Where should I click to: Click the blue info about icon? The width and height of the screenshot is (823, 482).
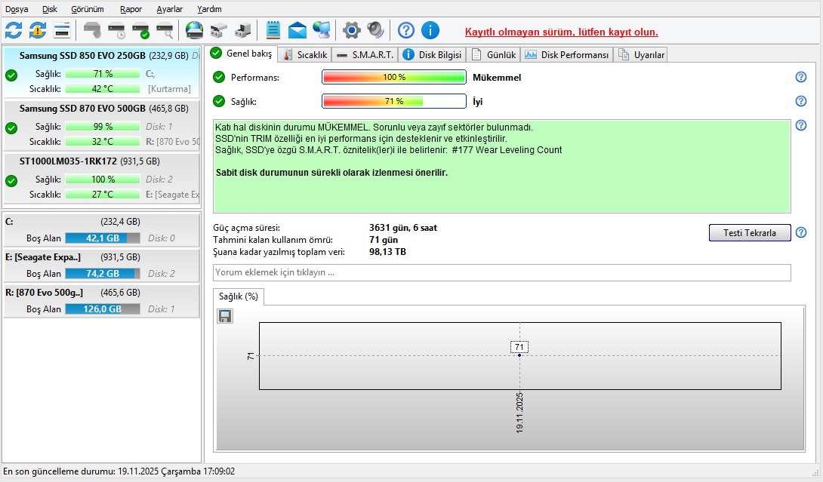[x=430, y=30]
